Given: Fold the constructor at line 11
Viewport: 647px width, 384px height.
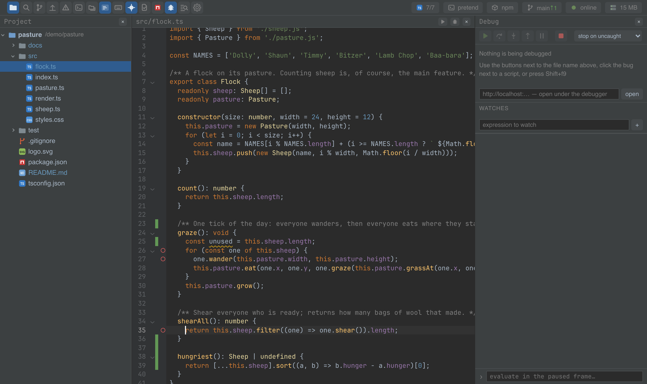Looking at the screenshot, I should click(x=152, y=117).
